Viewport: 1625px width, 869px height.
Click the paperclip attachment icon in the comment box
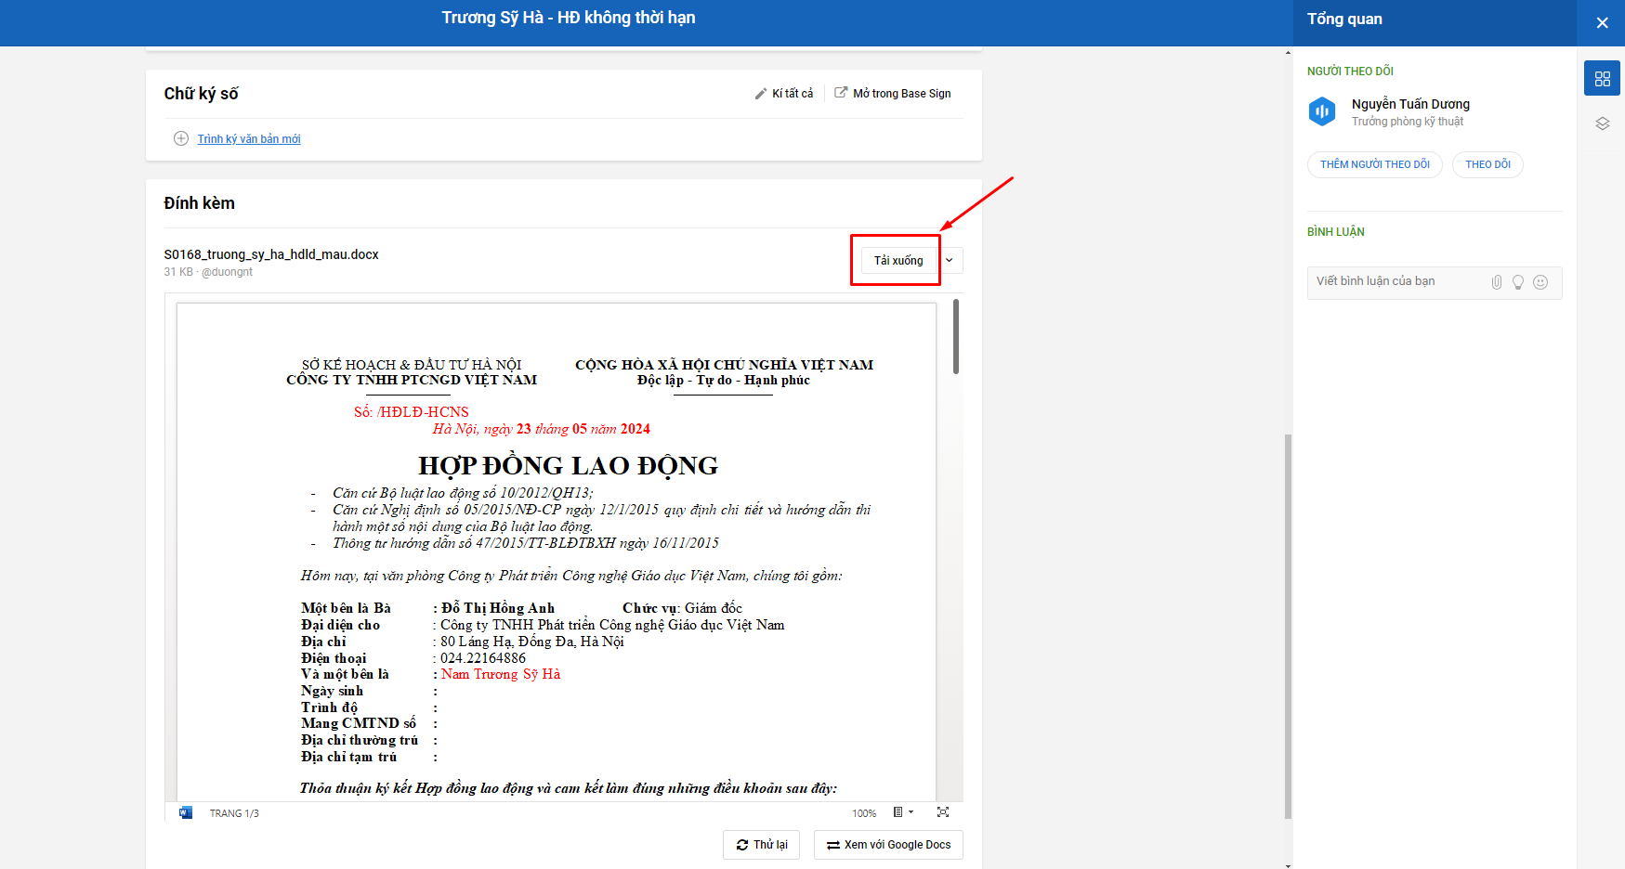(1496, 282)
